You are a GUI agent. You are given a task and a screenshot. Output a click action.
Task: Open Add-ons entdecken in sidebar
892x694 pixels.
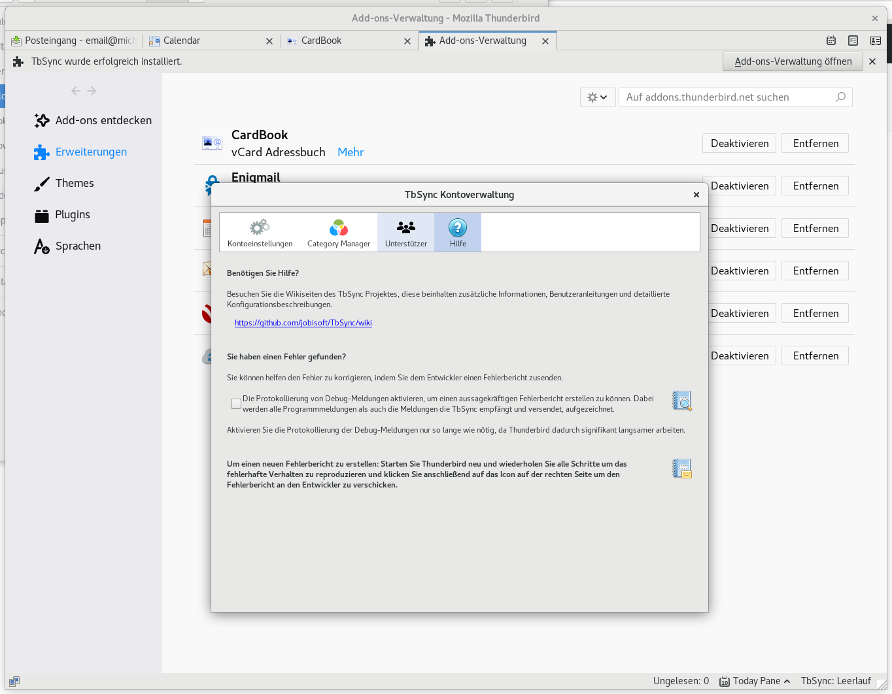pyautogui.click(x=93, y=120)
